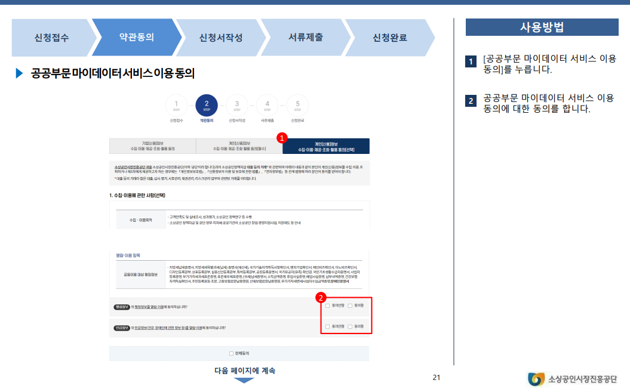The width and height of the screenshot is (630, 389).
Task: Click the 공동이용 대상 행정정보 table cell
Action: [140, 274]
